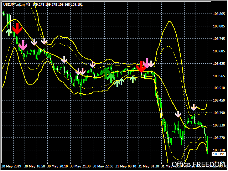The height and width of the screenshot is (171, 228).
Task: Click the 31 May 00:10 time label
Action: click(x=126, y=166)
